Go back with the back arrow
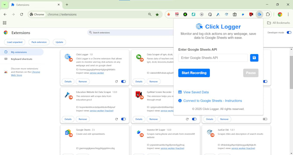Screen dimensions: 293x155 click(5, 14)
